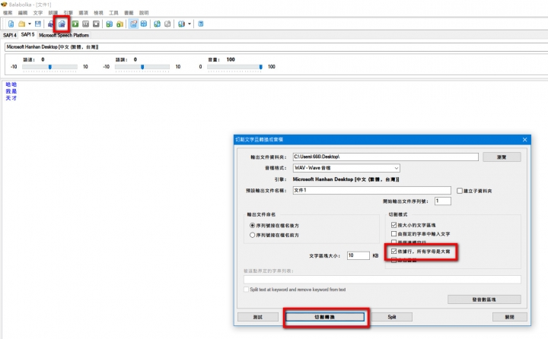
Task: Uncheck 按大小的文字區塊 checkbox
Action: [394, 225]
